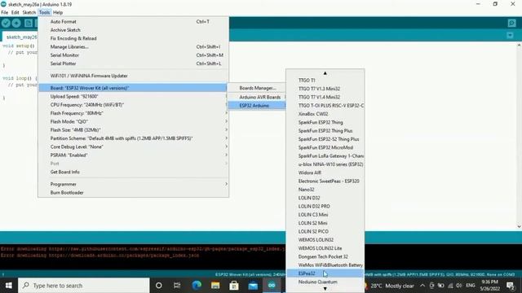Open Microsoft Edge from taskbar
Image resolution: width=522 pixels, height=293 pixels.
[x=197, y=286]
